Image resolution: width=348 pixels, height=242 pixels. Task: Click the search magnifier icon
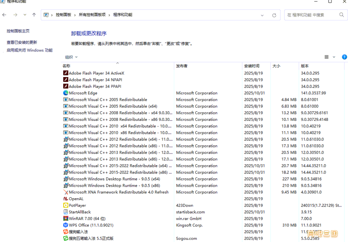(342, 15)
